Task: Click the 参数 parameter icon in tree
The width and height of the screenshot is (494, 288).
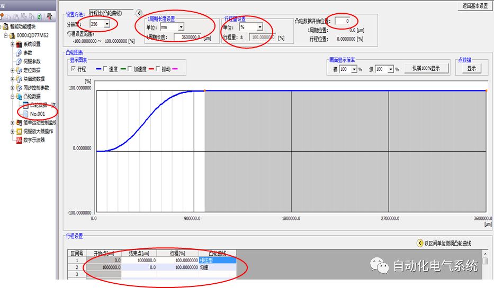Action: [x=18, y=53]
